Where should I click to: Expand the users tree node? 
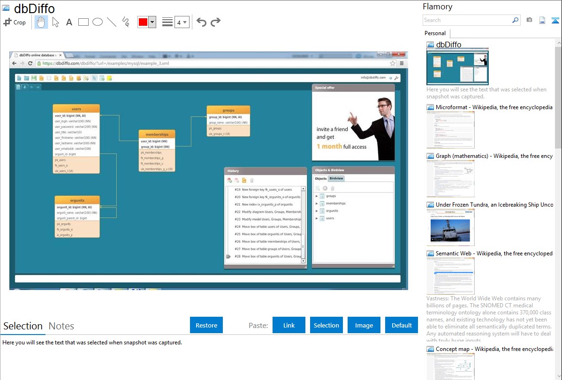tap(317, 218)
